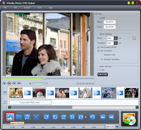
Task: Click the transition arrow after the highlighted thumbnail
Action: (120, 93)
